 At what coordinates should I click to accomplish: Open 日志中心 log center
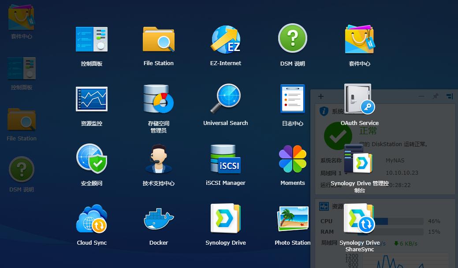[x=293, y=99]
